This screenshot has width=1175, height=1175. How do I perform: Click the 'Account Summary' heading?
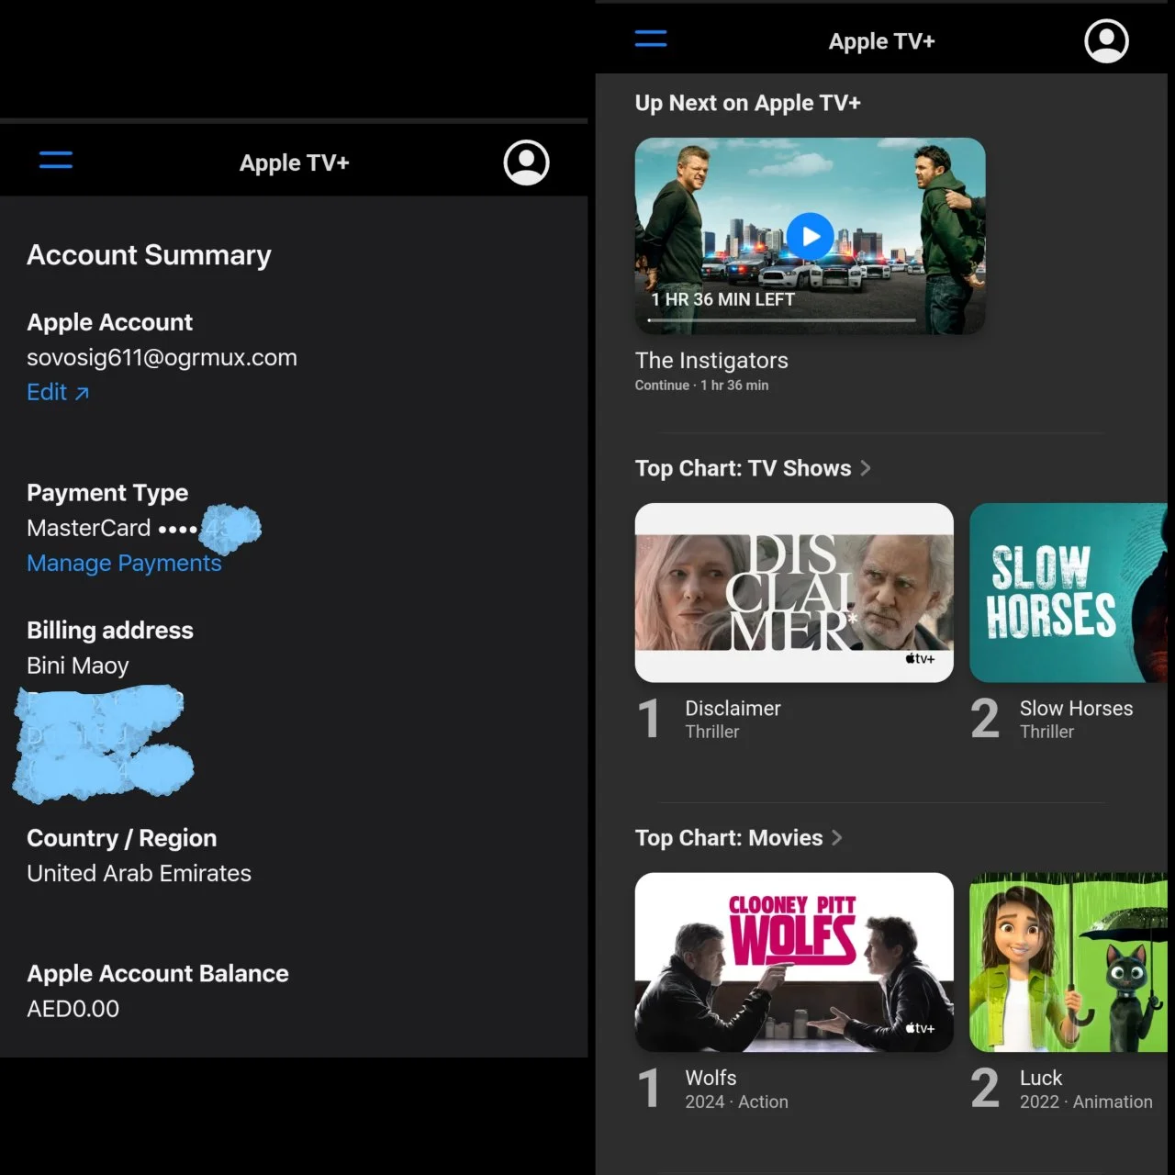pos(149,254)
